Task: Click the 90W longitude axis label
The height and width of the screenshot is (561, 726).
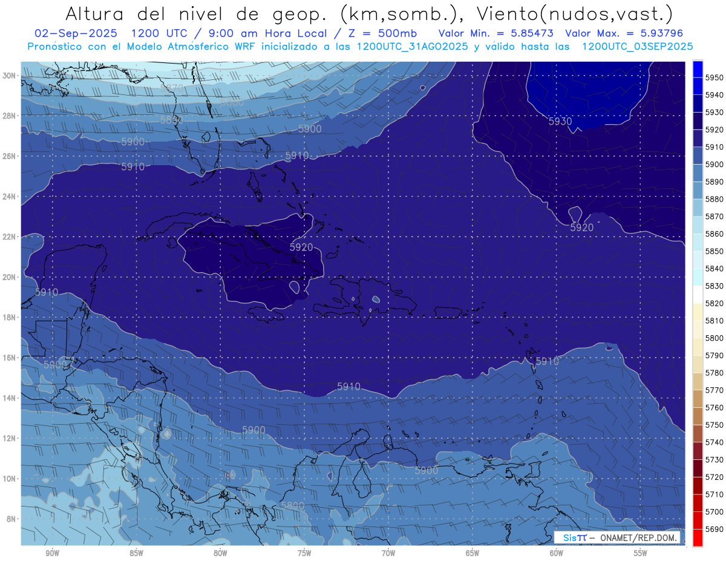Action: [x=52, y=553]
